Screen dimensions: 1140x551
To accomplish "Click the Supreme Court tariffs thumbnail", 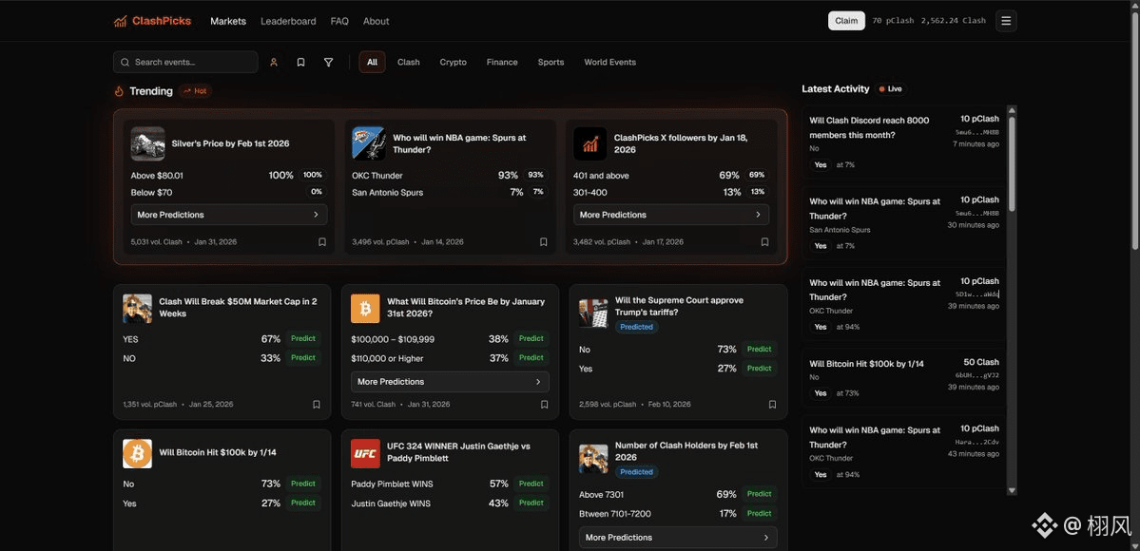I will [x=593, y=313].
